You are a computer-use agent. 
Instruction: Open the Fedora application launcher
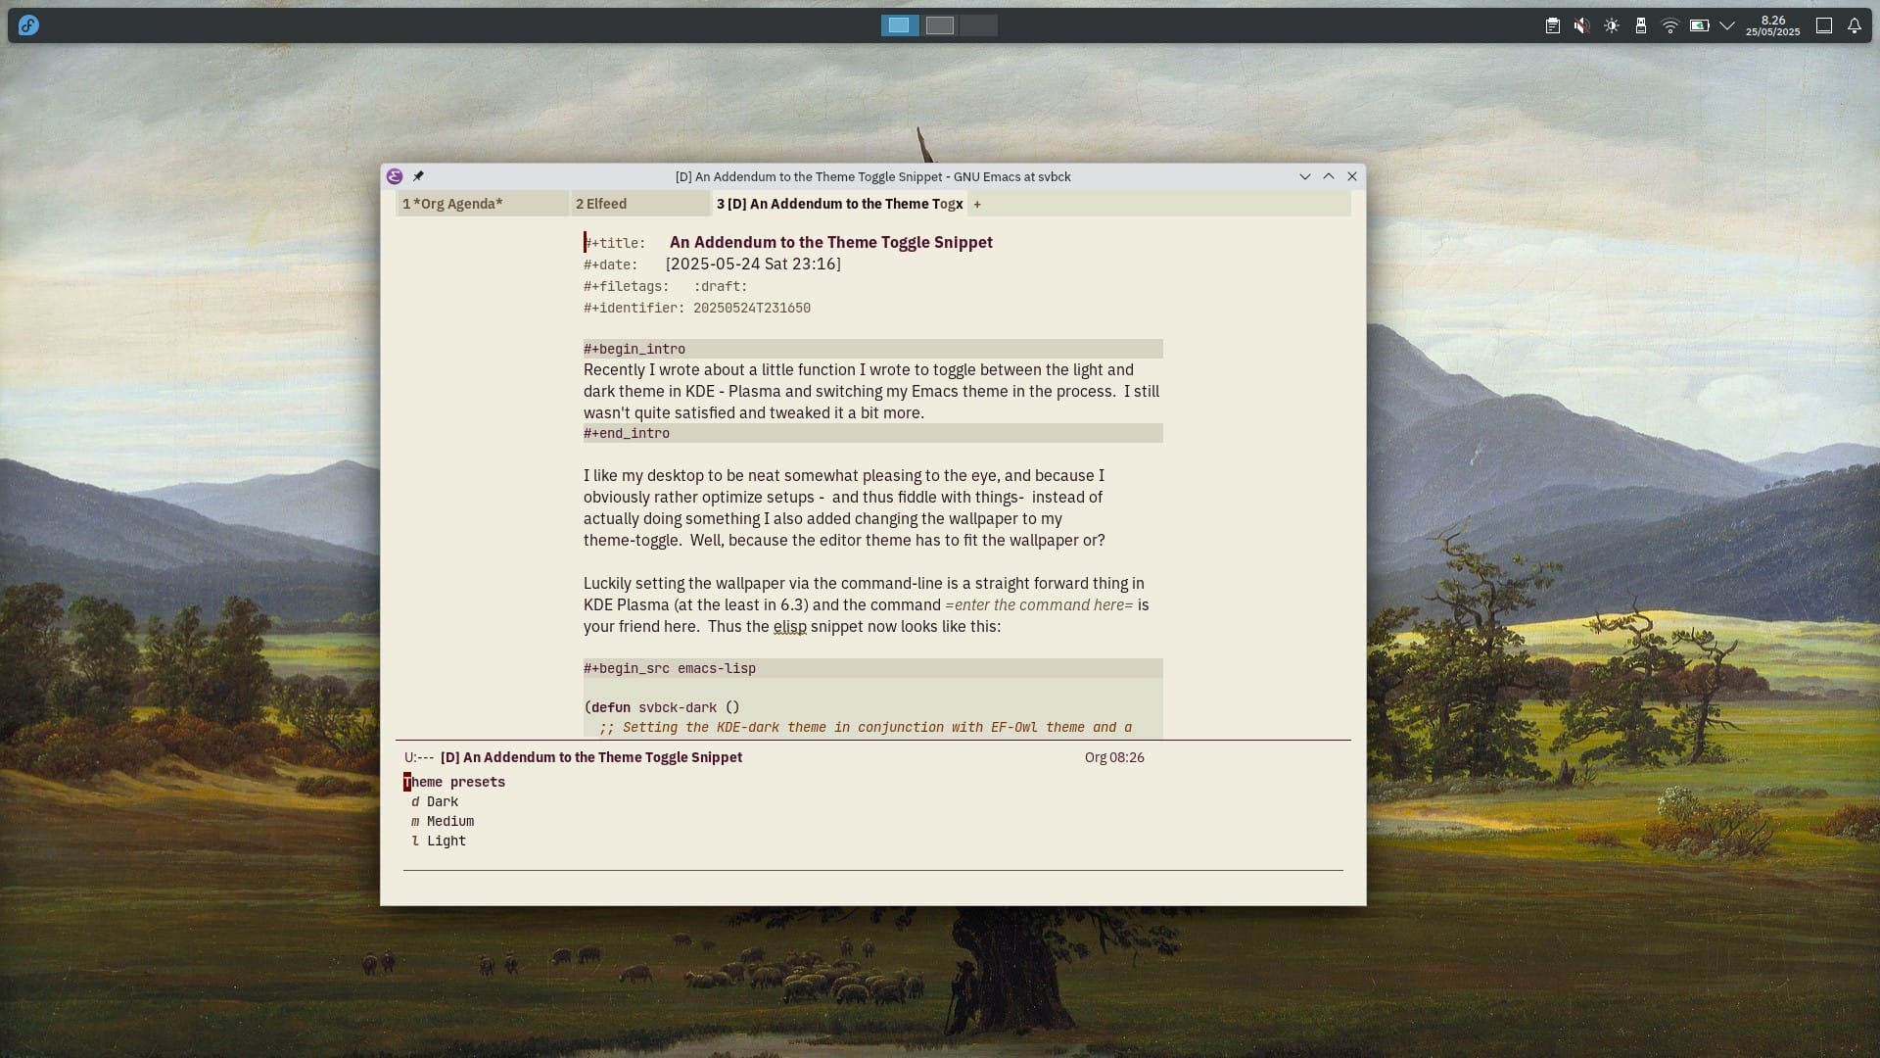pos(28,25)
